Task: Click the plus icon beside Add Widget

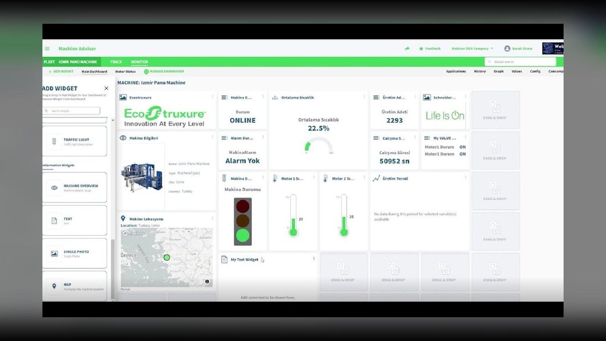Action: point(50,72)
